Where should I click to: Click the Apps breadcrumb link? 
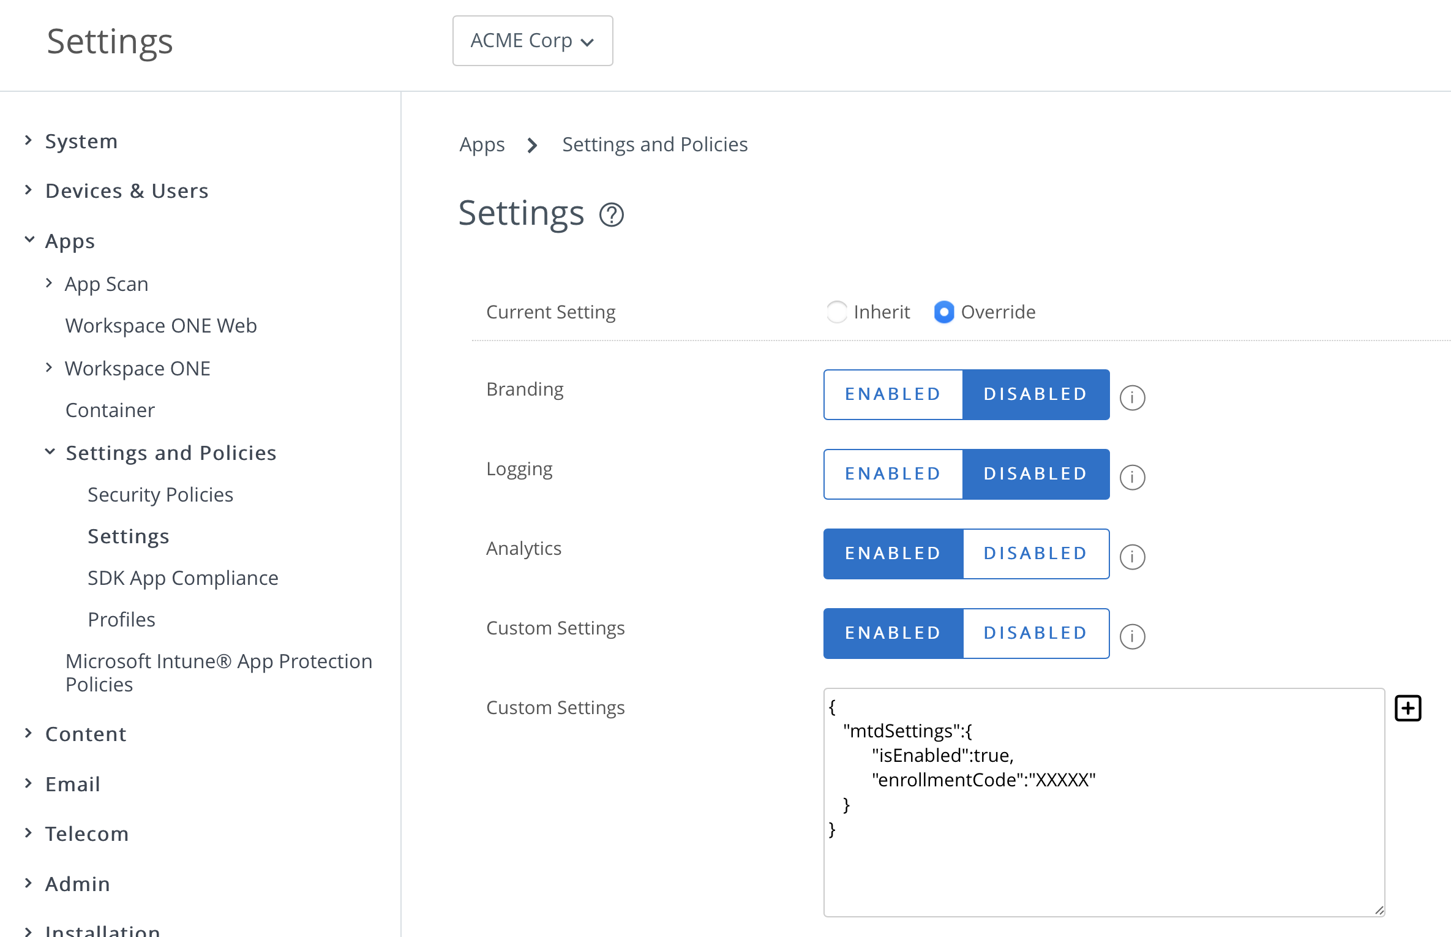pos(482,144)
